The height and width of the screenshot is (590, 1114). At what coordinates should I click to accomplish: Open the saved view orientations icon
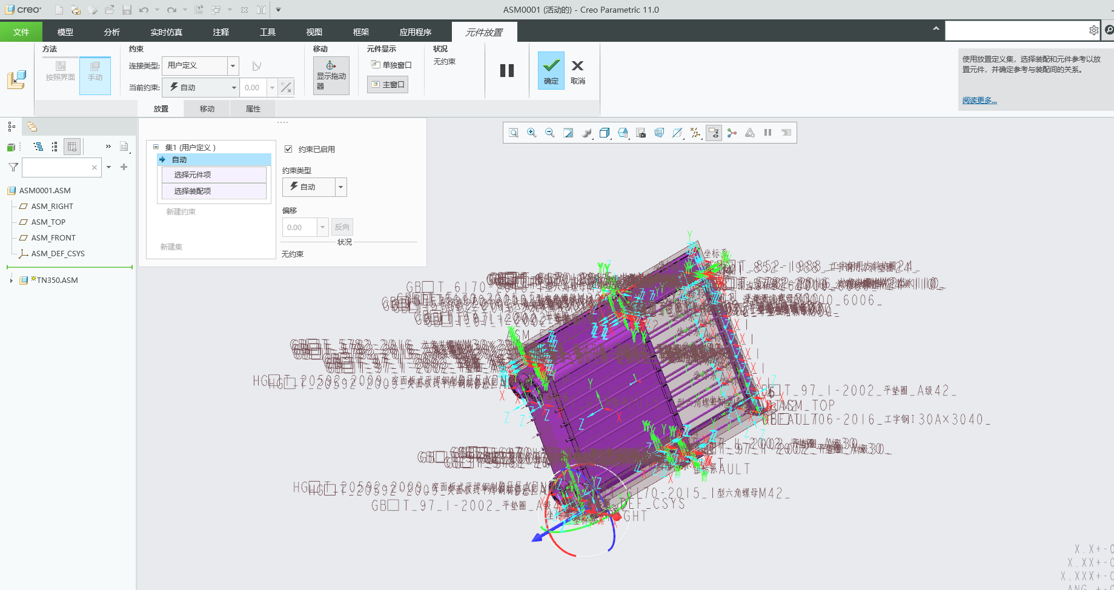pyautogui.click(x=605, y=133)
